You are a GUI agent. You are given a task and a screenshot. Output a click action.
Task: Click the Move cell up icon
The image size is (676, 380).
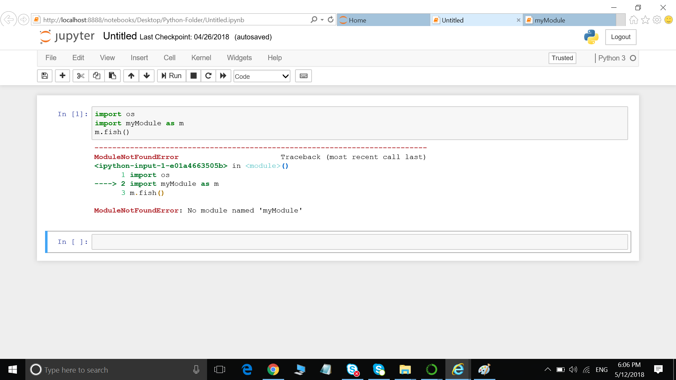[131, 76]
